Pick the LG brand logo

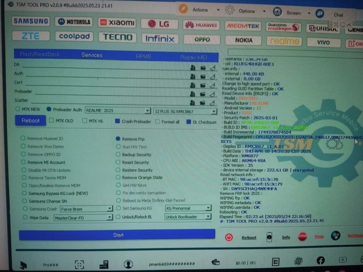coord(159,24)
